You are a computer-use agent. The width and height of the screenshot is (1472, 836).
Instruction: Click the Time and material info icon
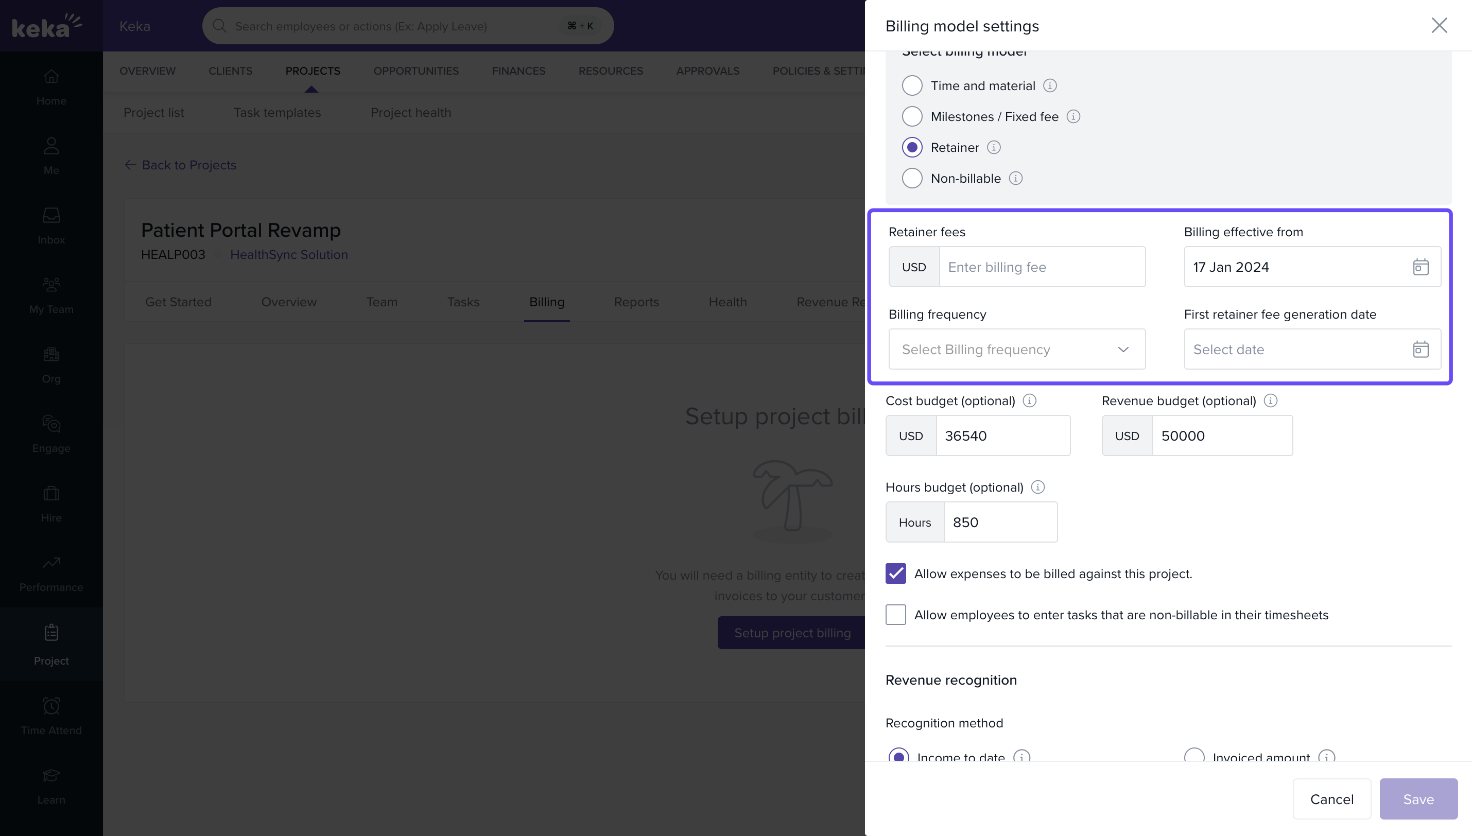point(1050,85)
